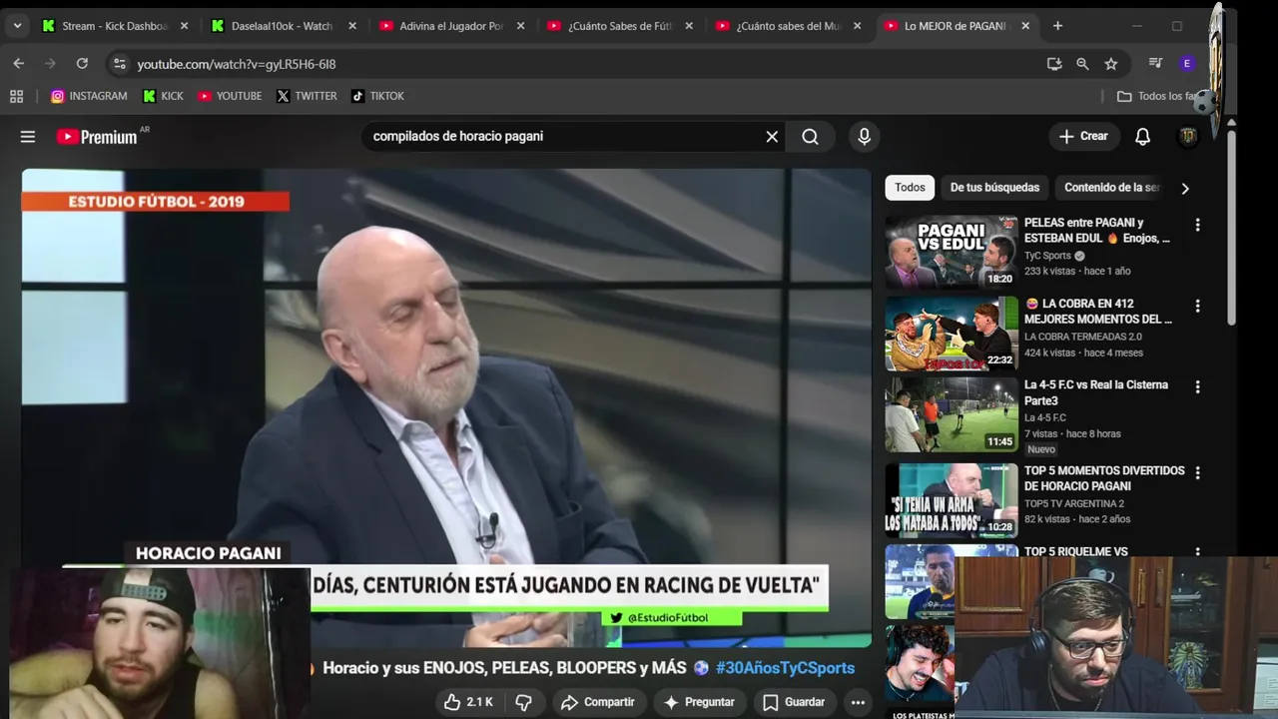Click the Crear button

(x=1083, y=137)
